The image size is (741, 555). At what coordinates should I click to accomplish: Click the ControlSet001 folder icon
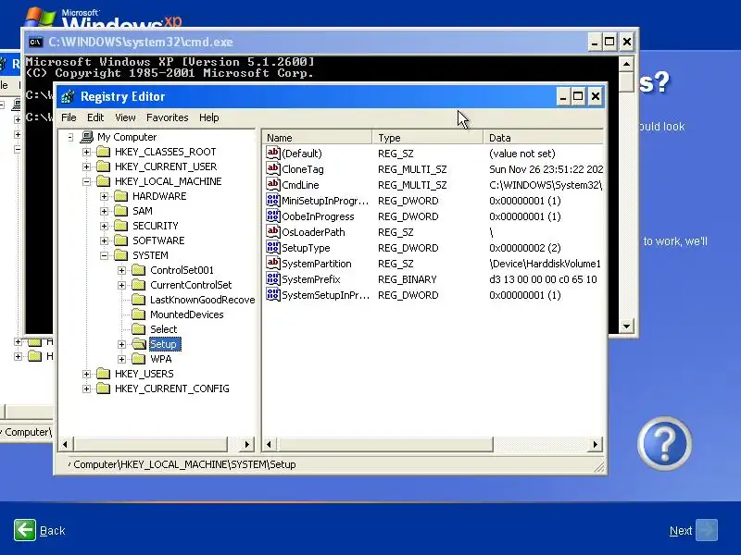138,270
